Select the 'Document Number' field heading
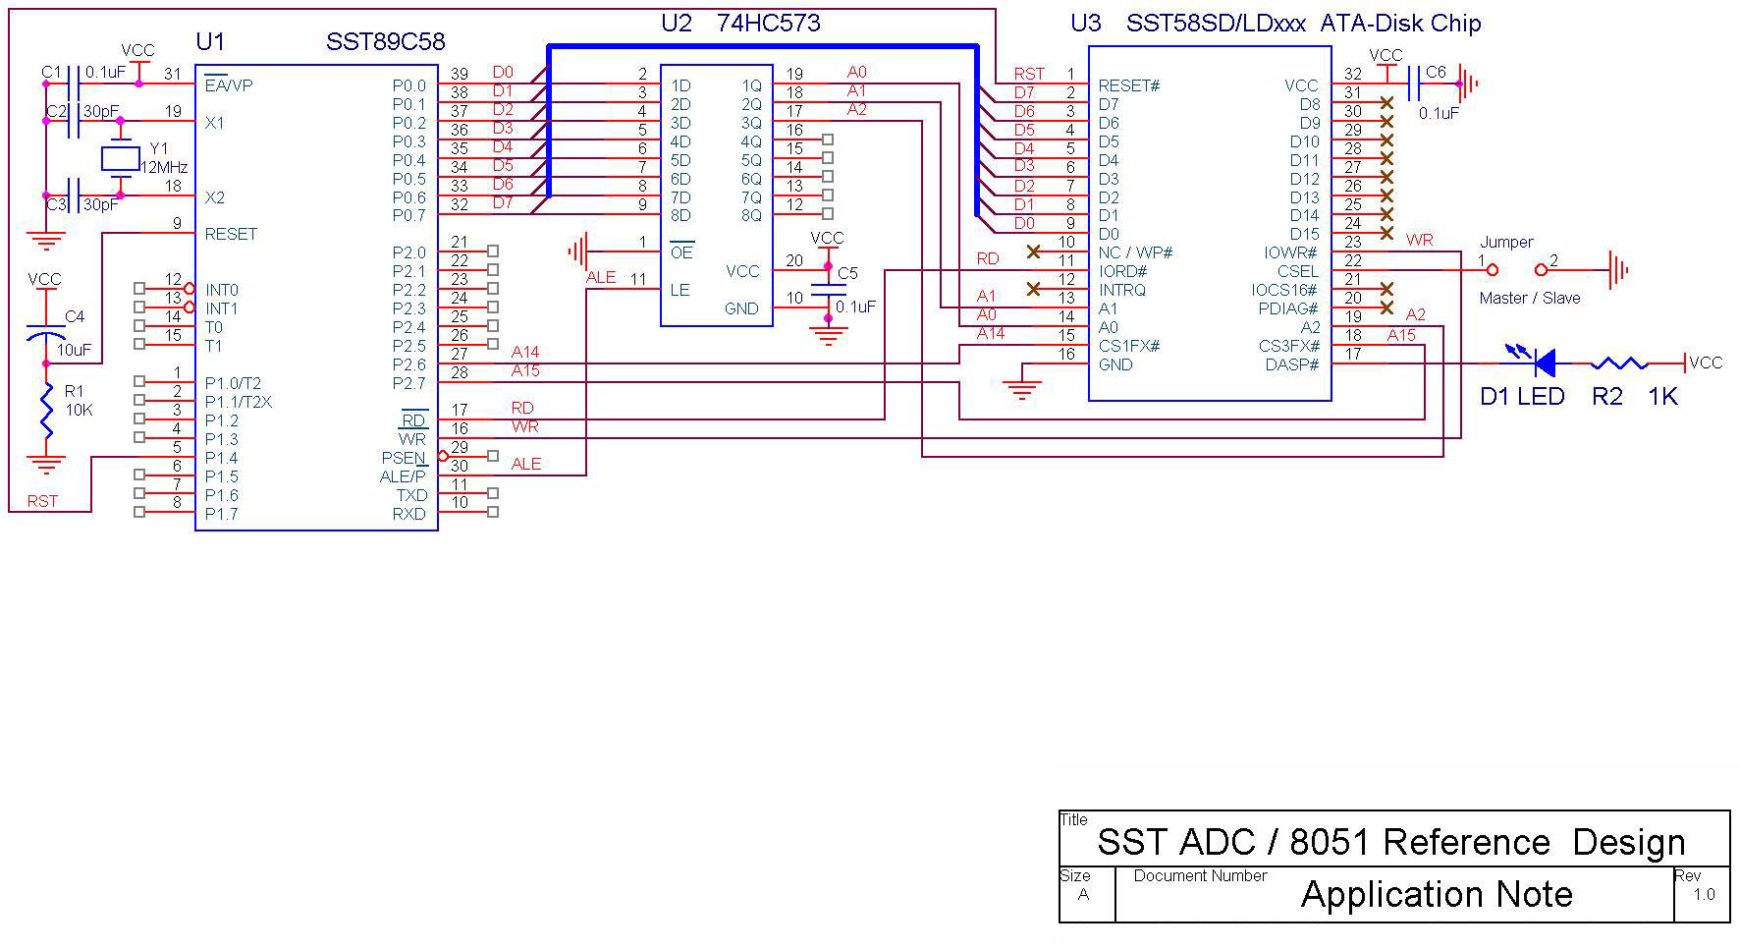 coord(1200,875)
